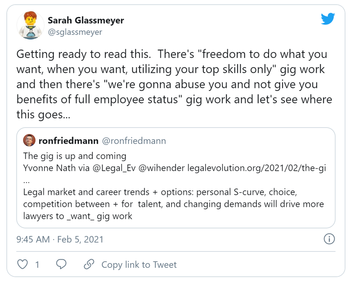The height and width of the screenshot is (282, 354).
Task: Open Sarah Glassmeyer's Lego avatar
Action: 30,25
